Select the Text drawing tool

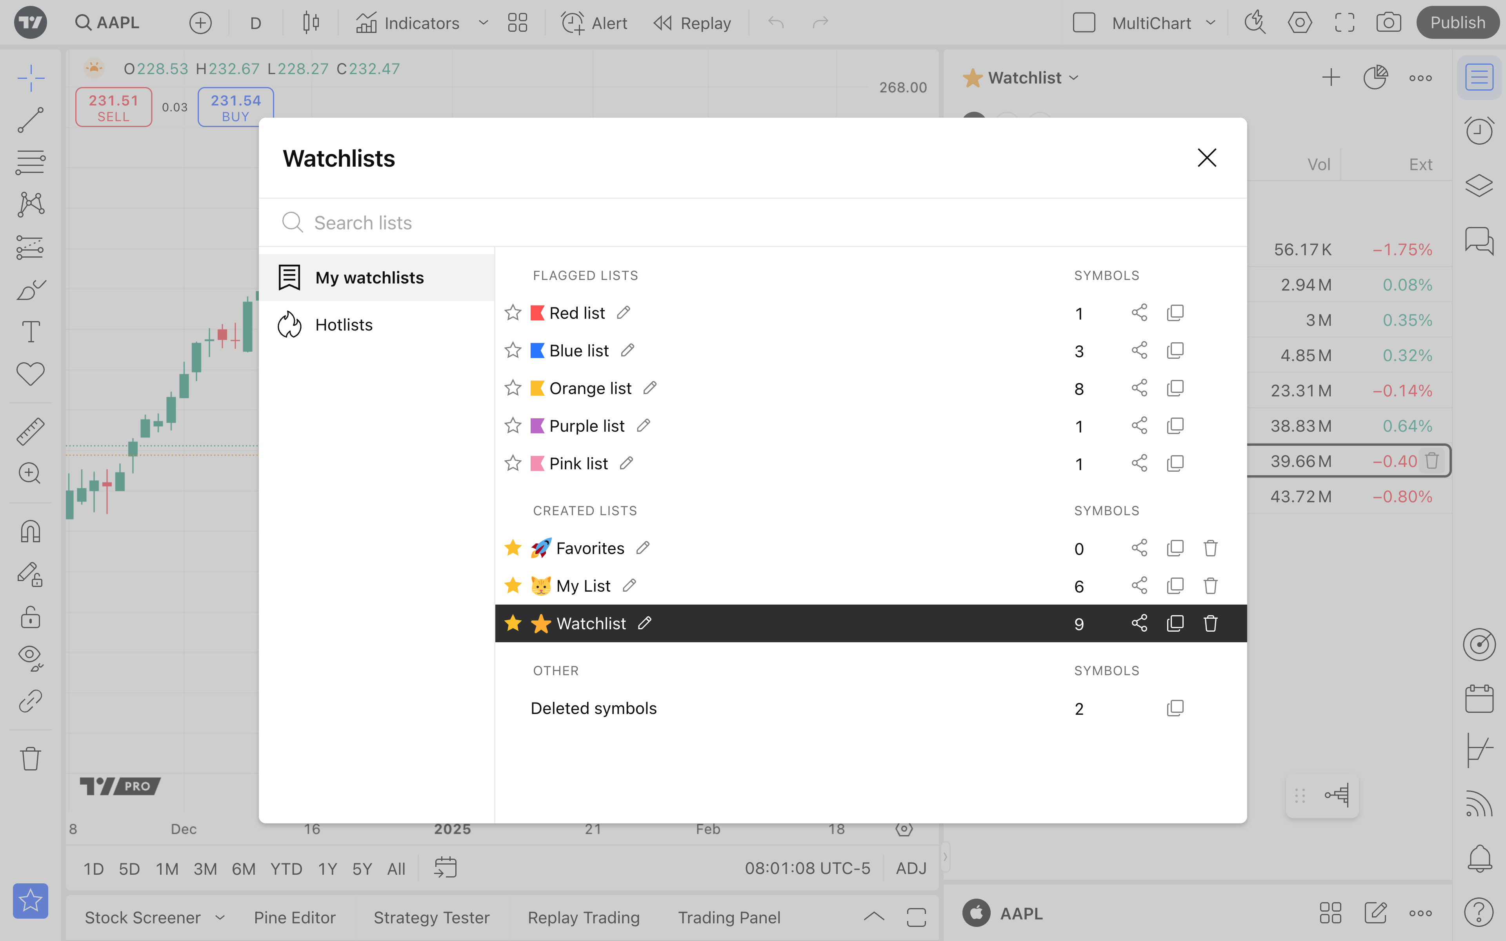[x=31, y=332]
